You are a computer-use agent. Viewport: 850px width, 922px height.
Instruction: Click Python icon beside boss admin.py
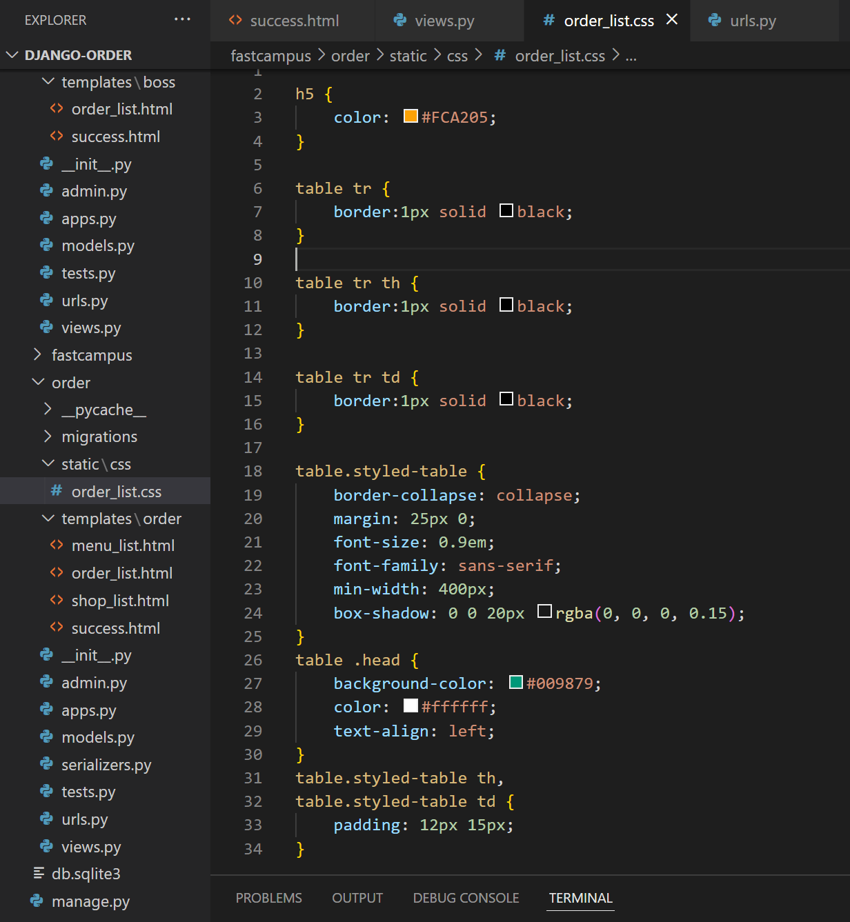[x=46, y=190]
